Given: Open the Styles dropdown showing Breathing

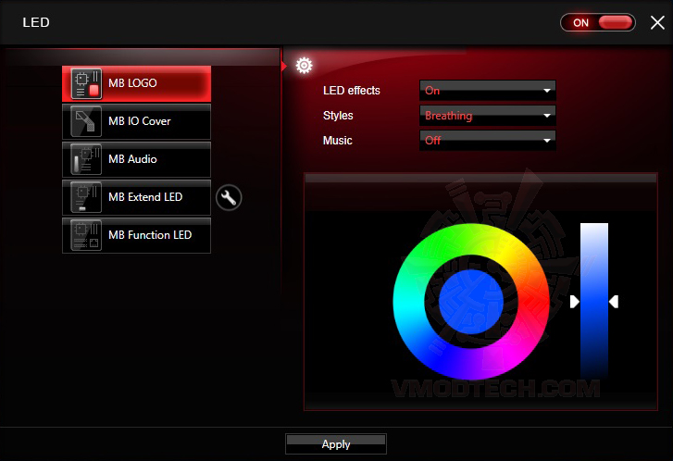Looking at the screenshot, I should point(488,116).
